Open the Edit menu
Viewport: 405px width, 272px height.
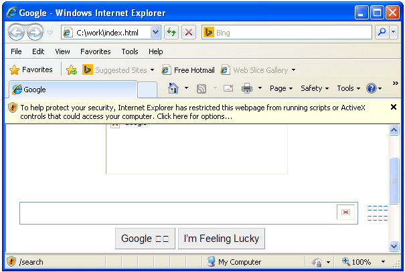[38, 51]
